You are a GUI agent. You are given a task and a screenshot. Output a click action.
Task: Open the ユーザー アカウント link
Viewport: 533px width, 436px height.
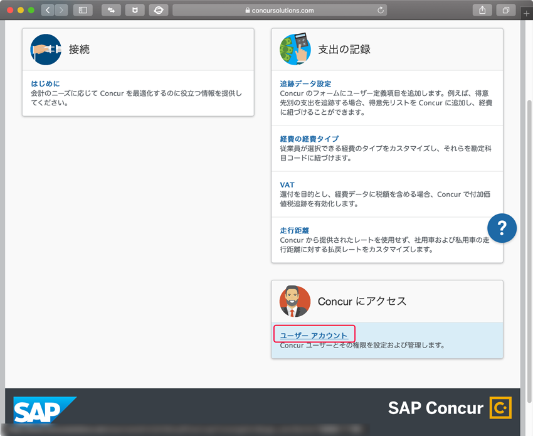tap(314, 336)
